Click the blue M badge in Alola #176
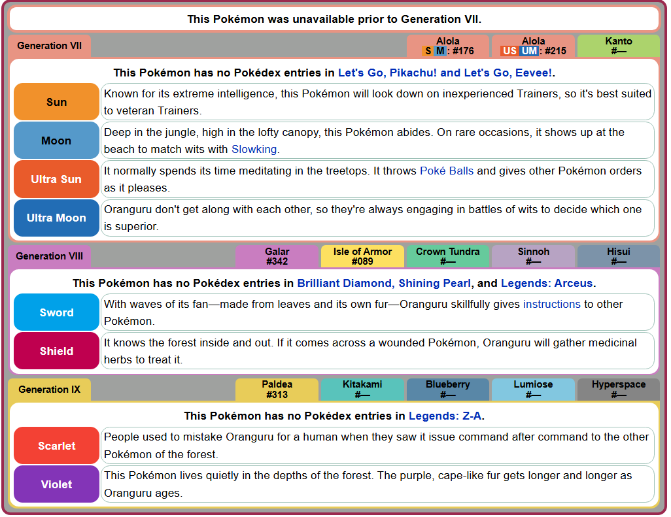The image size is (671, 517). pos(440,51)
